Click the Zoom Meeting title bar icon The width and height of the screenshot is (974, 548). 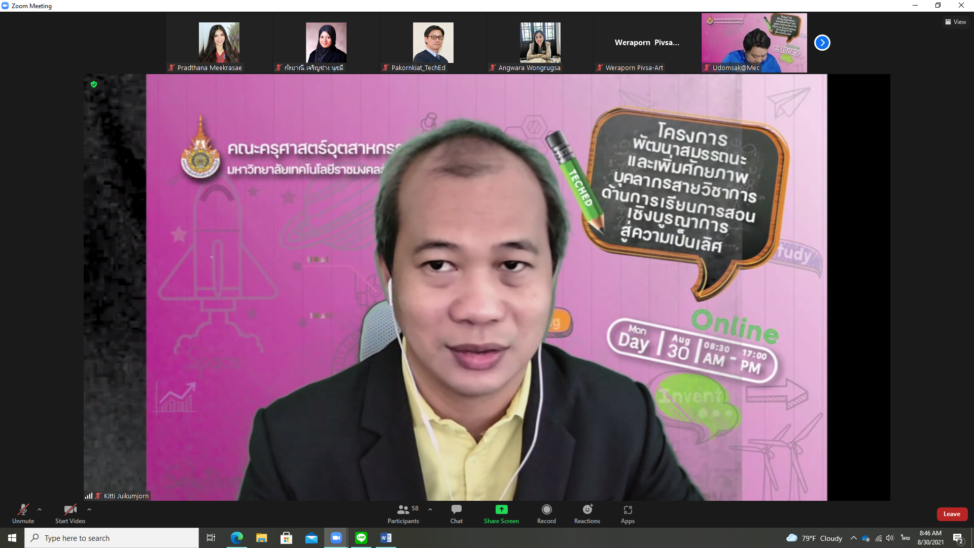click(x=5, y=6)
